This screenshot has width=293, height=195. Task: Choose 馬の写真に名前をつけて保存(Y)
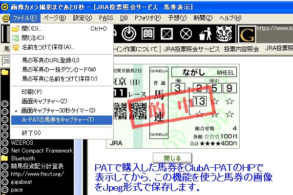coord(62,79)
